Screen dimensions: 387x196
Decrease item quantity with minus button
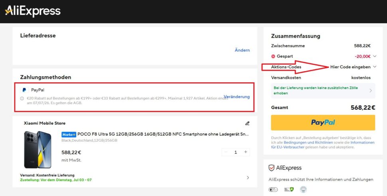tap(225, 152)
